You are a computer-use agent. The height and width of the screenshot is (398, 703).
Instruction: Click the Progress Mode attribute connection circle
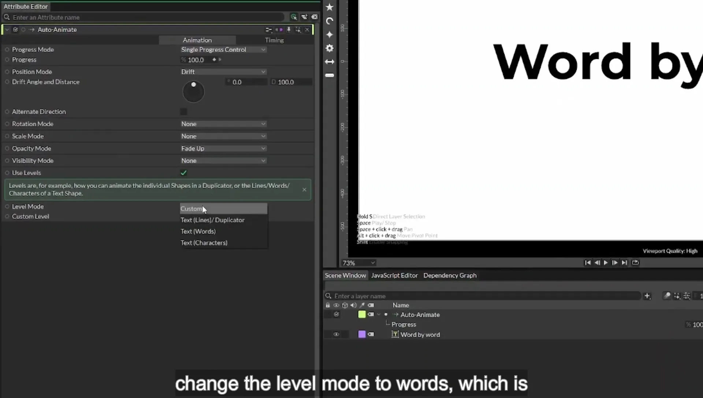(7, 49)
